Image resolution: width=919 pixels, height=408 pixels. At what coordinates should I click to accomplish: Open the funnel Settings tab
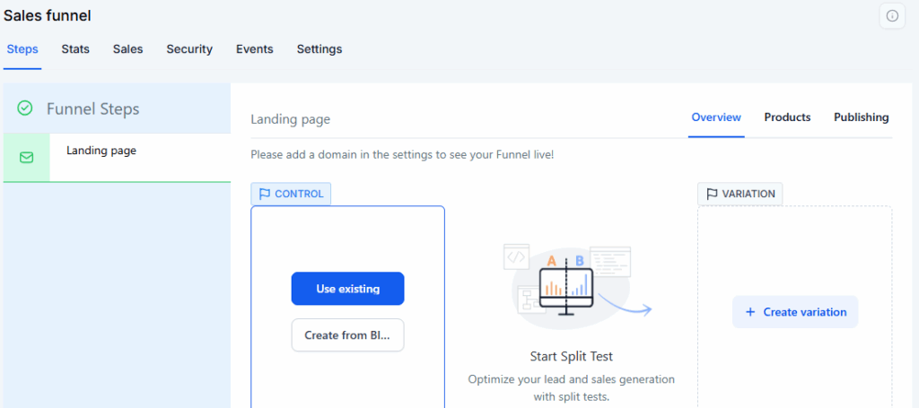coord(319,49)
